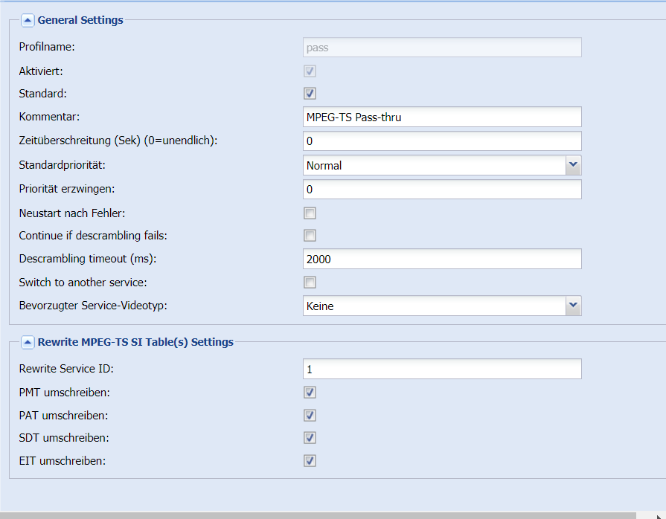Click the horizontal scrollbar at bottom
Viewport: 666px width, 519px height.
pos(318,515)
